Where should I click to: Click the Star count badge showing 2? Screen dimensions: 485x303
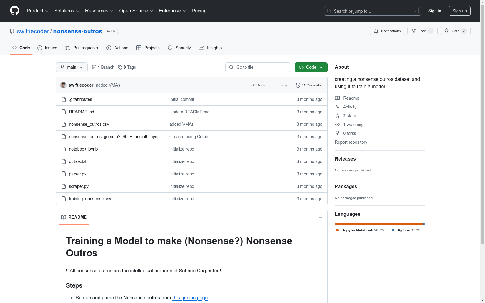(463, 31)
